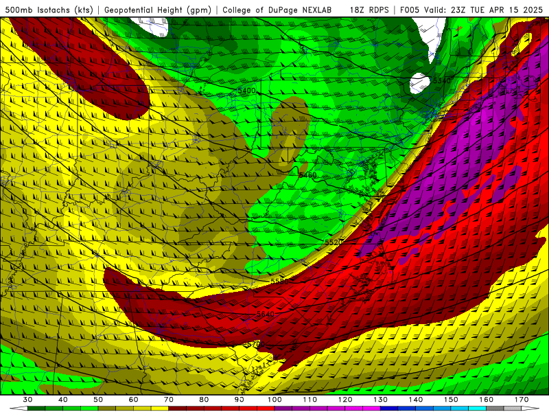This screenshot has width=549, height=412.
Task: Click the 80 value on the color scale
Action: point(204,400)
